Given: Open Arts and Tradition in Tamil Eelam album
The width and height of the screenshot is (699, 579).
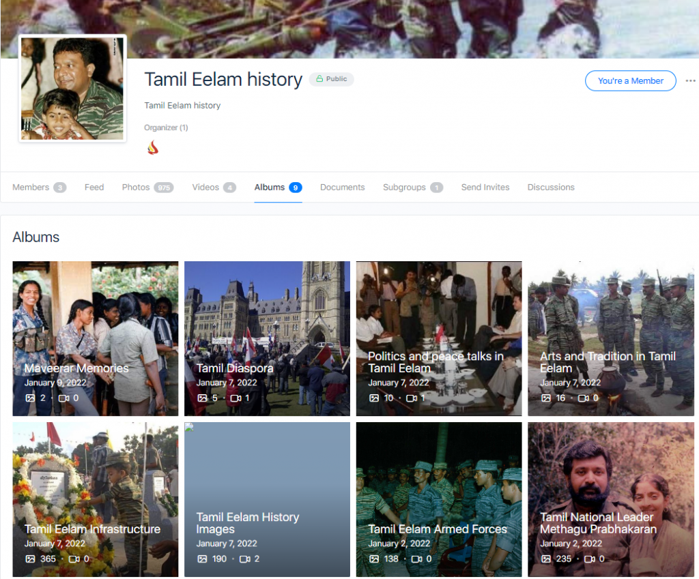Looking at the screenshot, I should 611,338.
